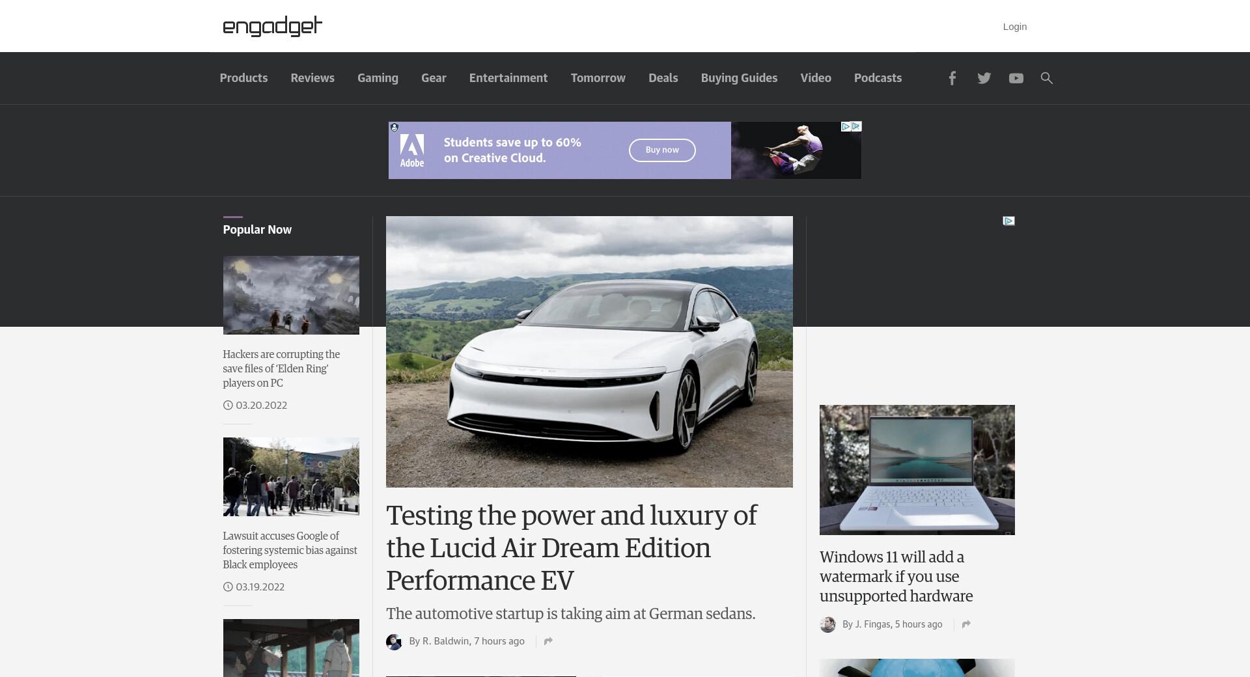Open the Lucid Air car hero image

pos(589,352)
